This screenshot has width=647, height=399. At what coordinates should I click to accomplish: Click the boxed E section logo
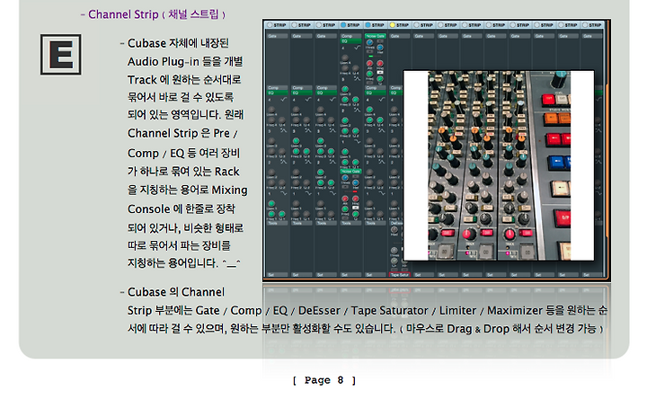[61, 55]
